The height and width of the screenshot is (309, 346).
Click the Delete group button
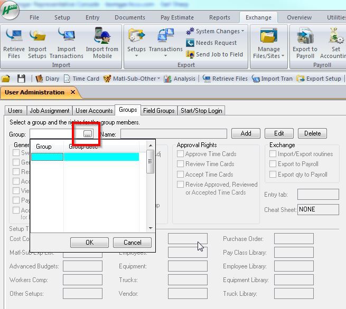coord(313,133)
